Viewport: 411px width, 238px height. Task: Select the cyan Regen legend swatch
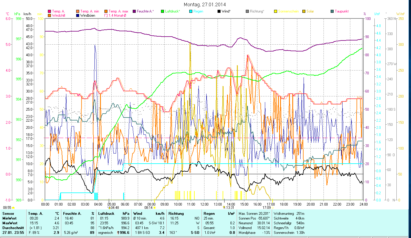pos(191,11)
